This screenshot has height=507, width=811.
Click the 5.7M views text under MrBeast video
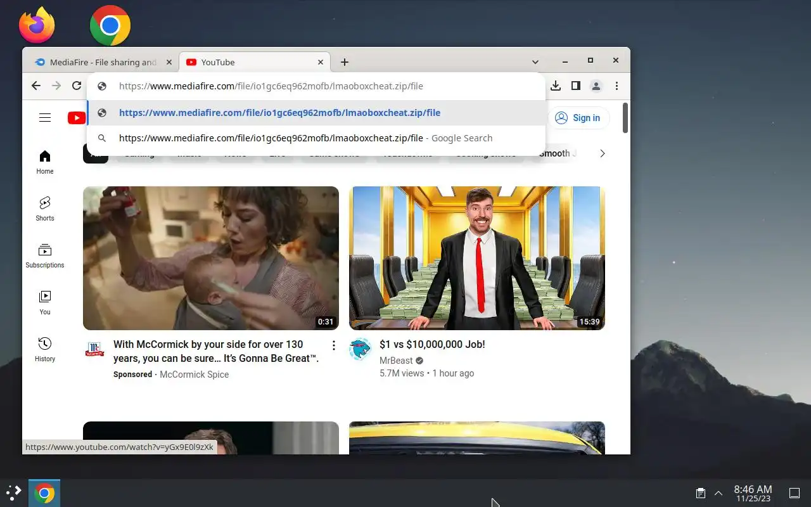coord(402,373)
